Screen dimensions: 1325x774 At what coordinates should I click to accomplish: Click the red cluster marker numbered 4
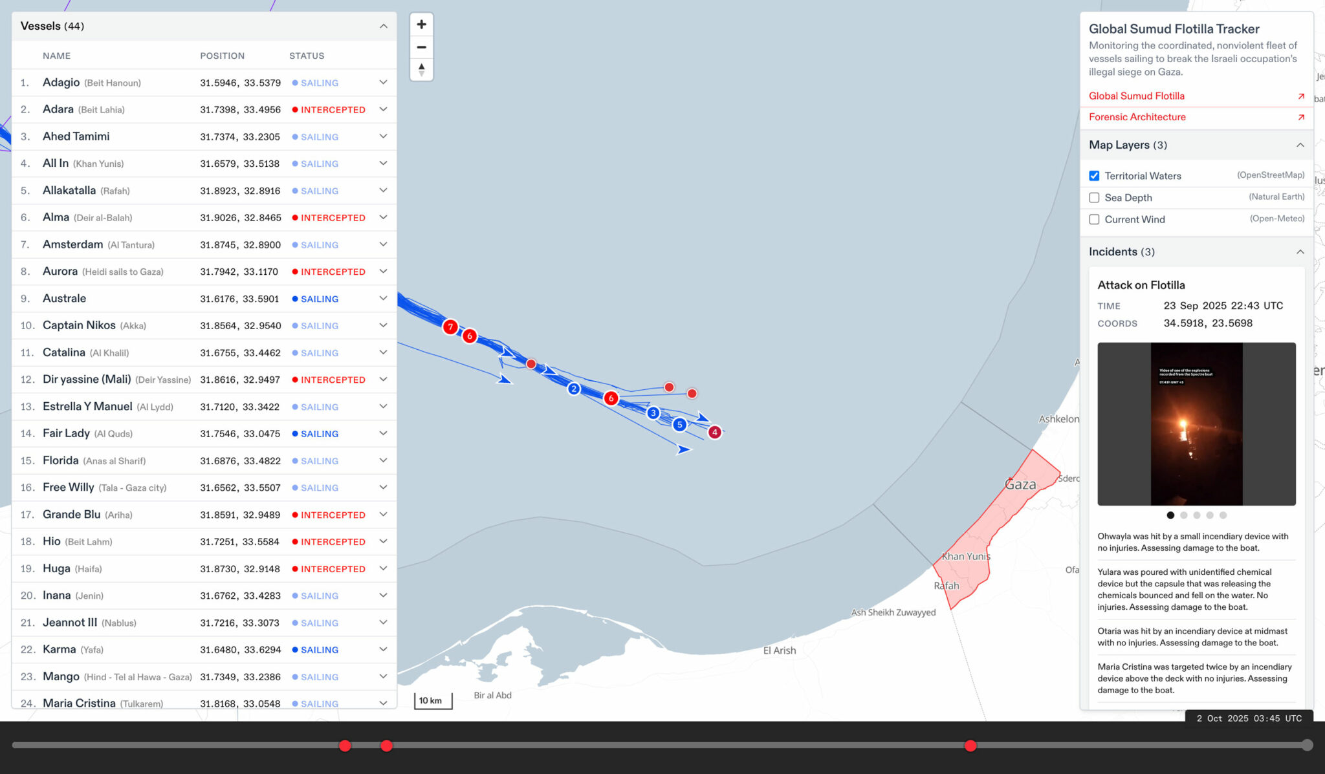pyautogui.click(x=715, y=432)
